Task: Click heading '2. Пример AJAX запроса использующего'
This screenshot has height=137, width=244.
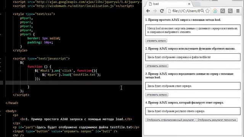Action: click(x=190, y=49)
